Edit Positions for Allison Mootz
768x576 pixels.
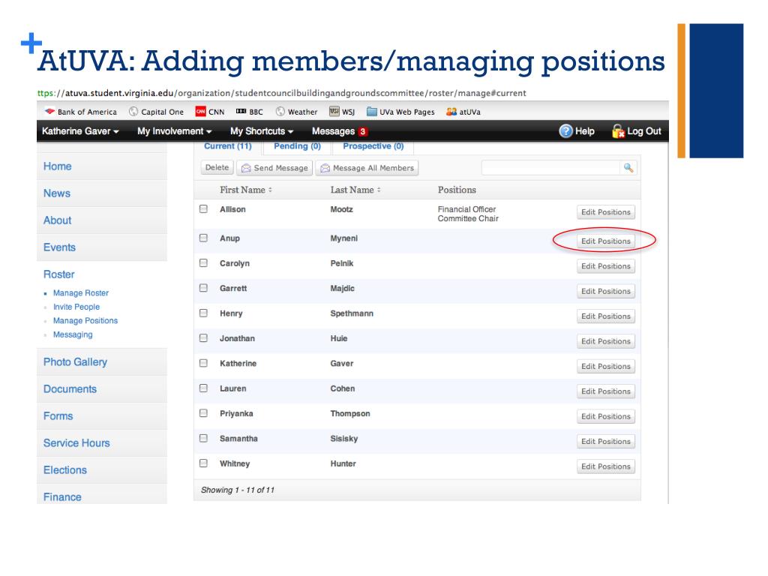tap(606, 212)
